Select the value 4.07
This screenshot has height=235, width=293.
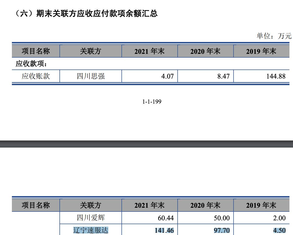click(x=168, y=76)
